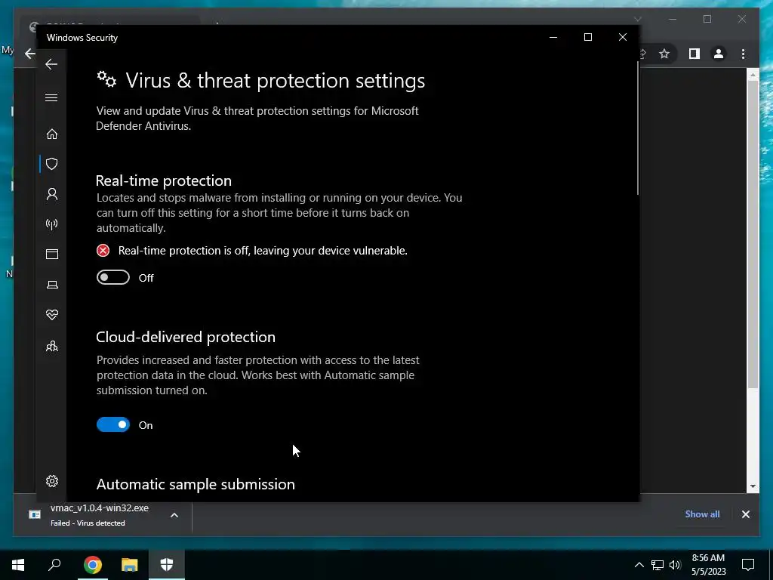Click Virus & threat protection settings title
773x580 pixels.
coord(275,80)
